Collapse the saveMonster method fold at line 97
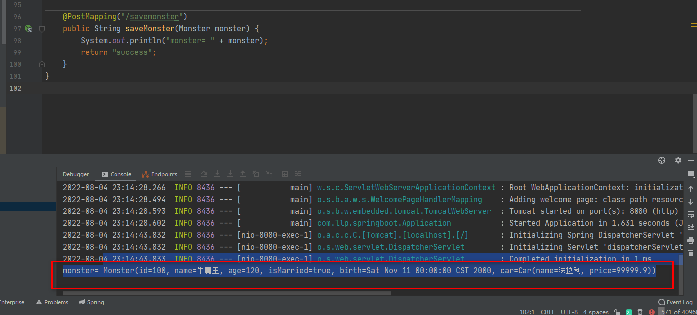 pos(42,29)
